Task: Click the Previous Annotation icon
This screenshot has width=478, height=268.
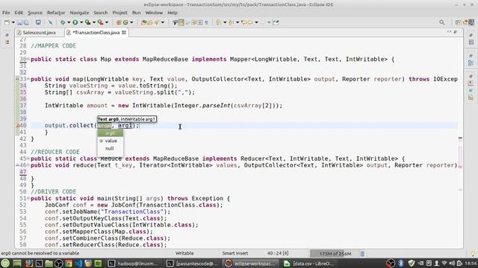Action: tap(232, 22)
